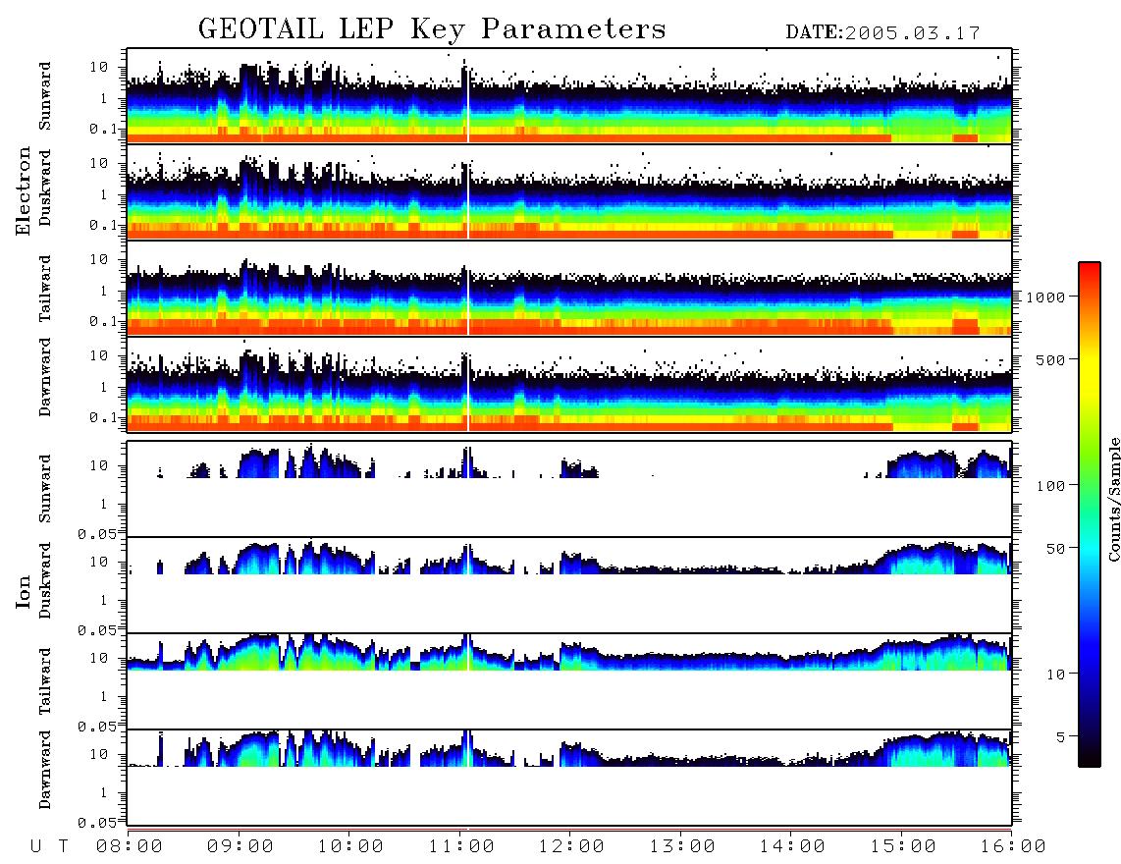Select the Electron Sunward axis label
Image resolution: width=1121 pixels, height=864 pixels.
click(x=45, y=96)
